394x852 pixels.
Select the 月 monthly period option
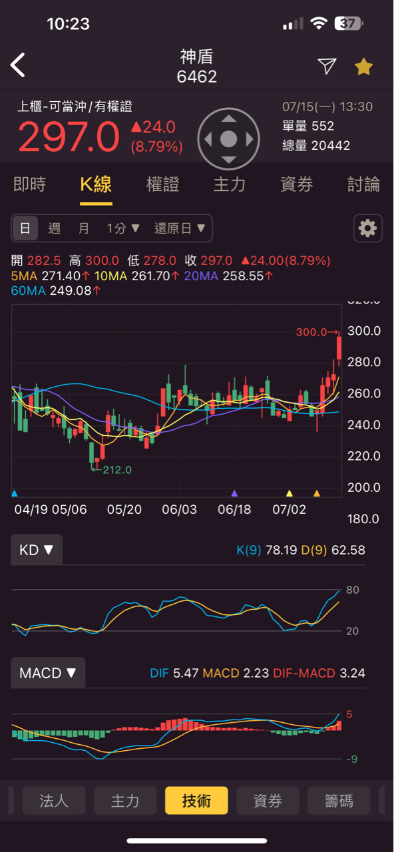coord(84,228)
